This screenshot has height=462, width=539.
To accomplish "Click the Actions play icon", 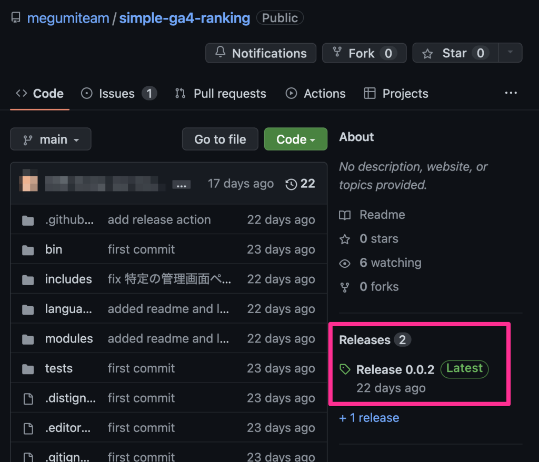I will click(x=291, y=94).
